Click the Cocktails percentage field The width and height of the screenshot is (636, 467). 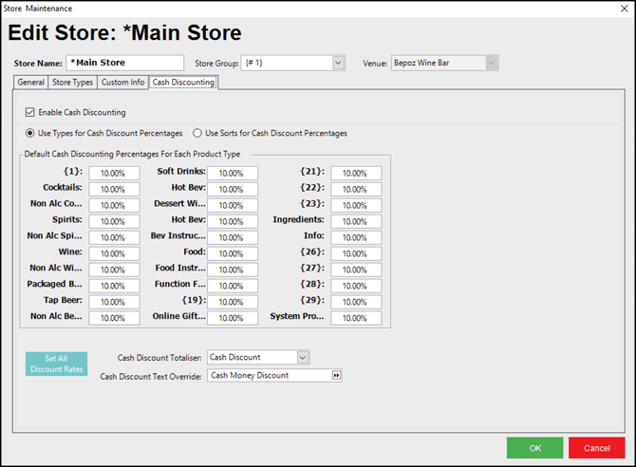(114, 190)
